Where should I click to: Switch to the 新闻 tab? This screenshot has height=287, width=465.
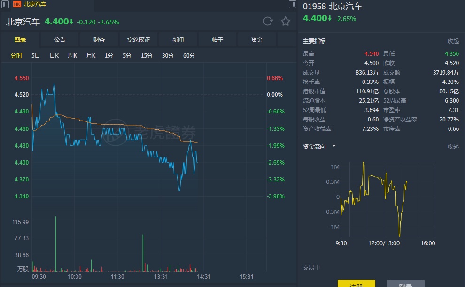pyautogui.click(x=178, y=40)
